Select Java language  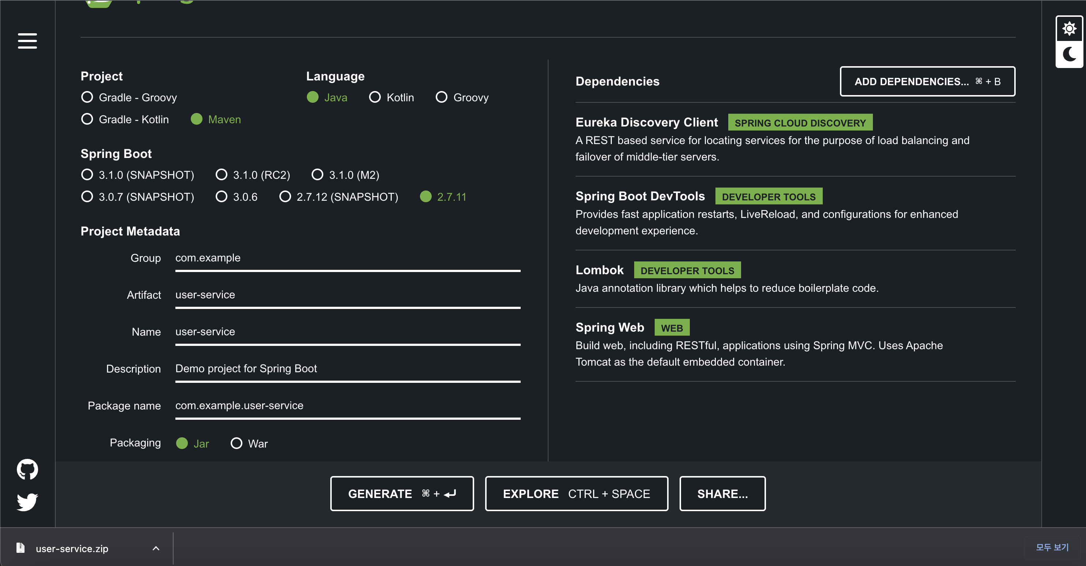coord(327,97)
